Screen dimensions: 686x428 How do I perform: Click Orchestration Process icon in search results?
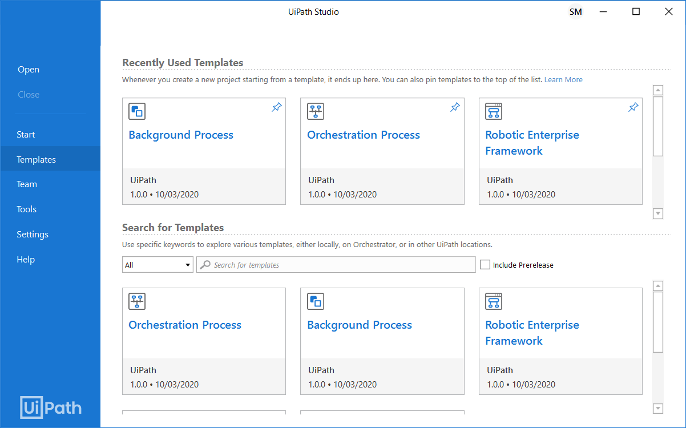(x=137, y=301)
